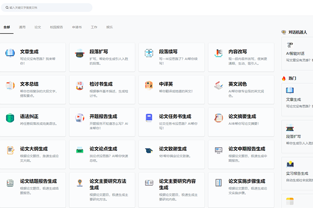This screenshot has height=208, width=313.
Task: Open the 校园报告 tab
Action: click(x=56, y=27)
